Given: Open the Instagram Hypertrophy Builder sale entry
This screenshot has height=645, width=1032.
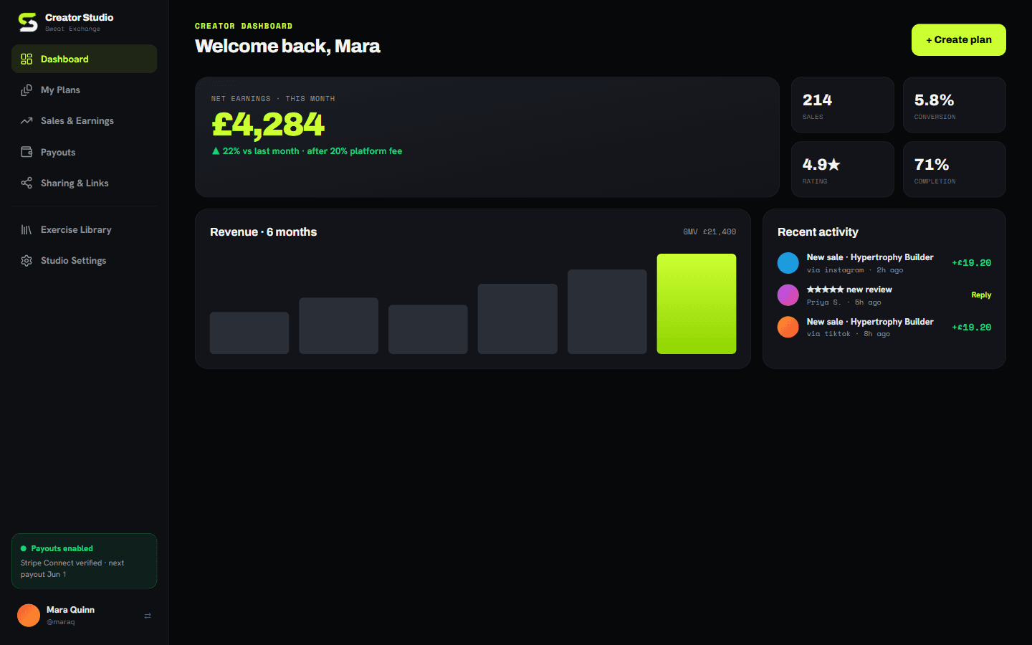Looking at the screenshot, I should tap(884, 263).
